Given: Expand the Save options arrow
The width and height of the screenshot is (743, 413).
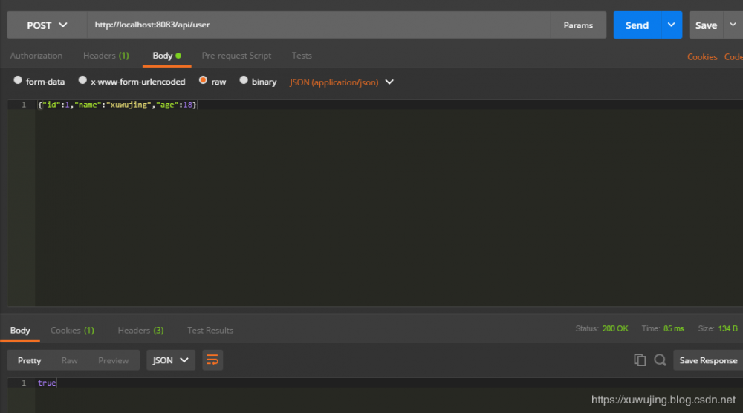Looking at the screenshot, I should tap(733, 25).
